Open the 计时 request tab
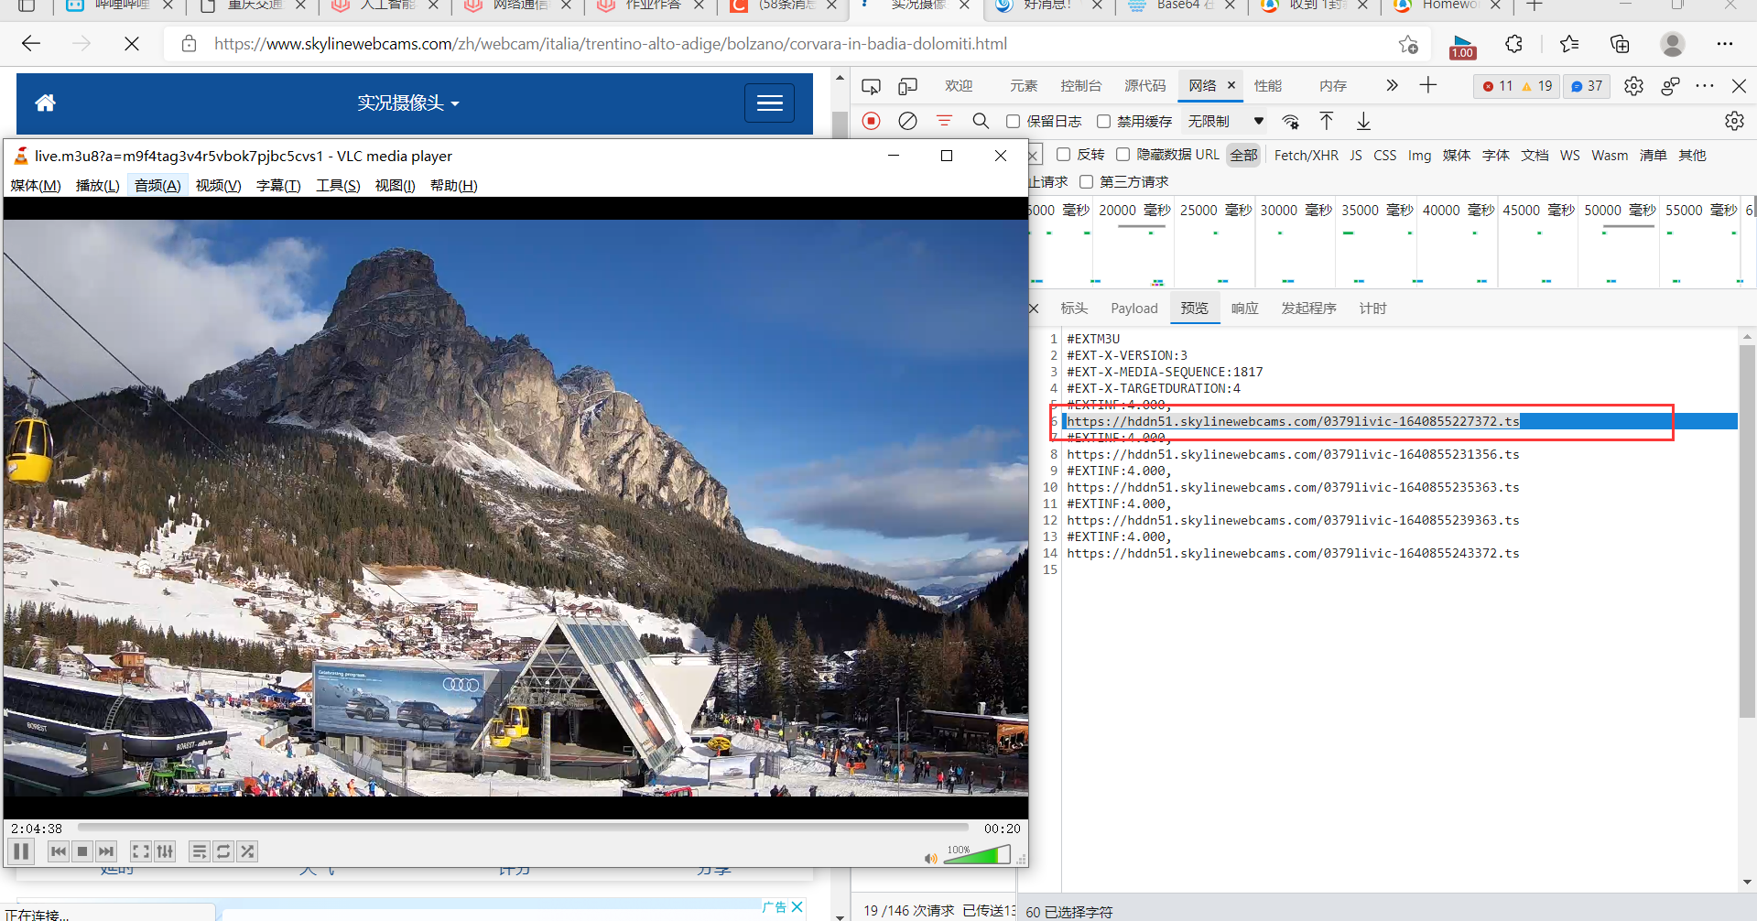 1372,309
